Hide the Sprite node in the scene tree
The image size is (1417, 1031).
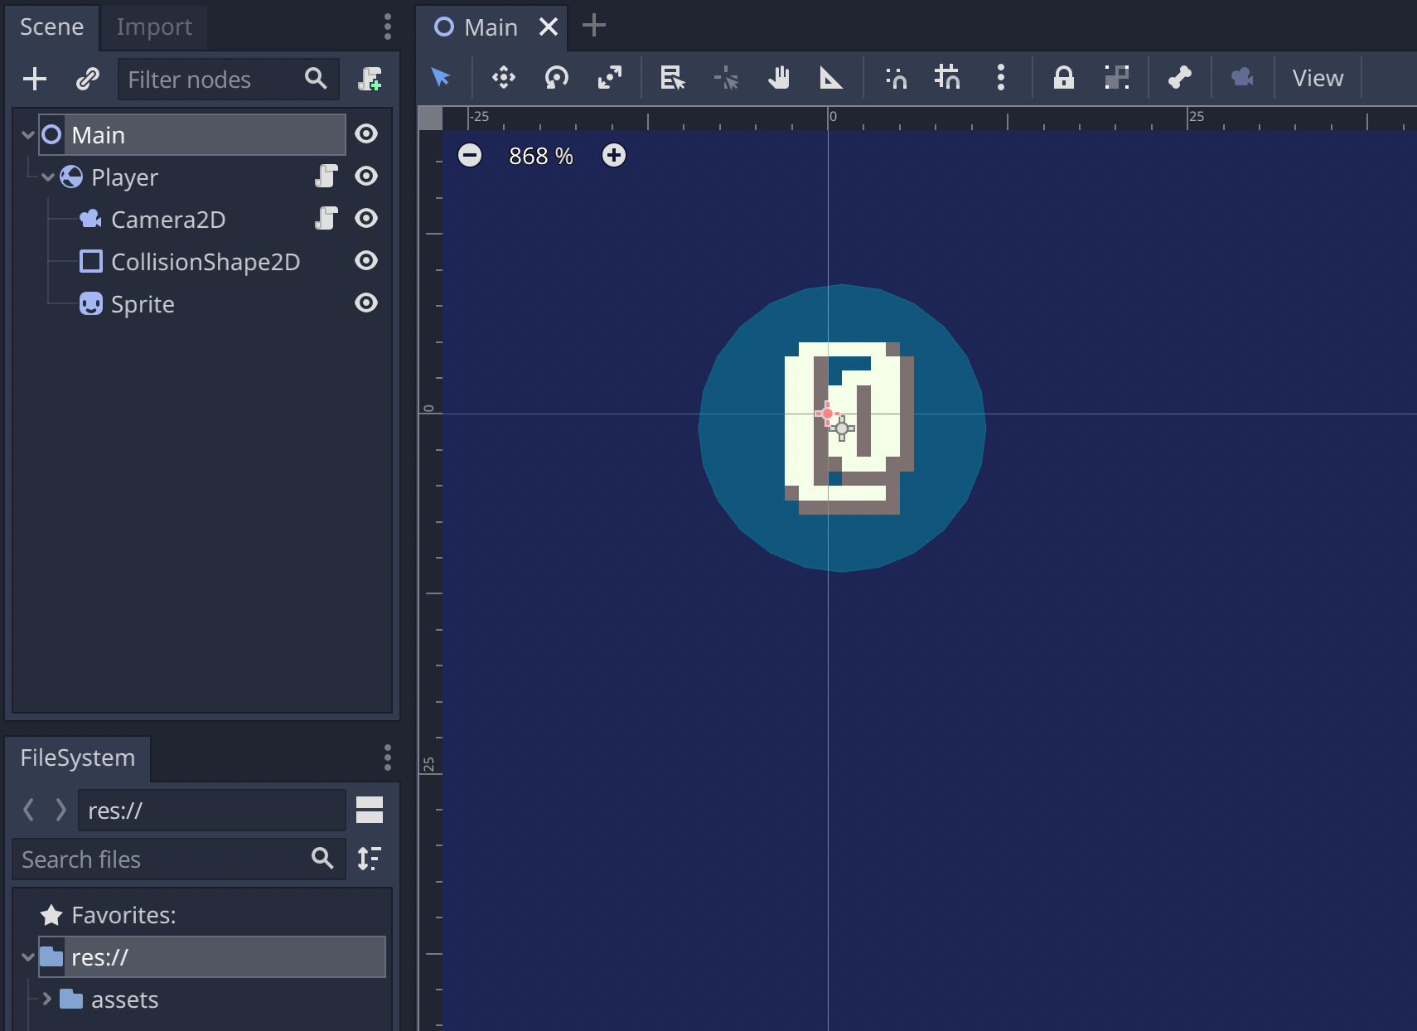[x=366, y=303]
